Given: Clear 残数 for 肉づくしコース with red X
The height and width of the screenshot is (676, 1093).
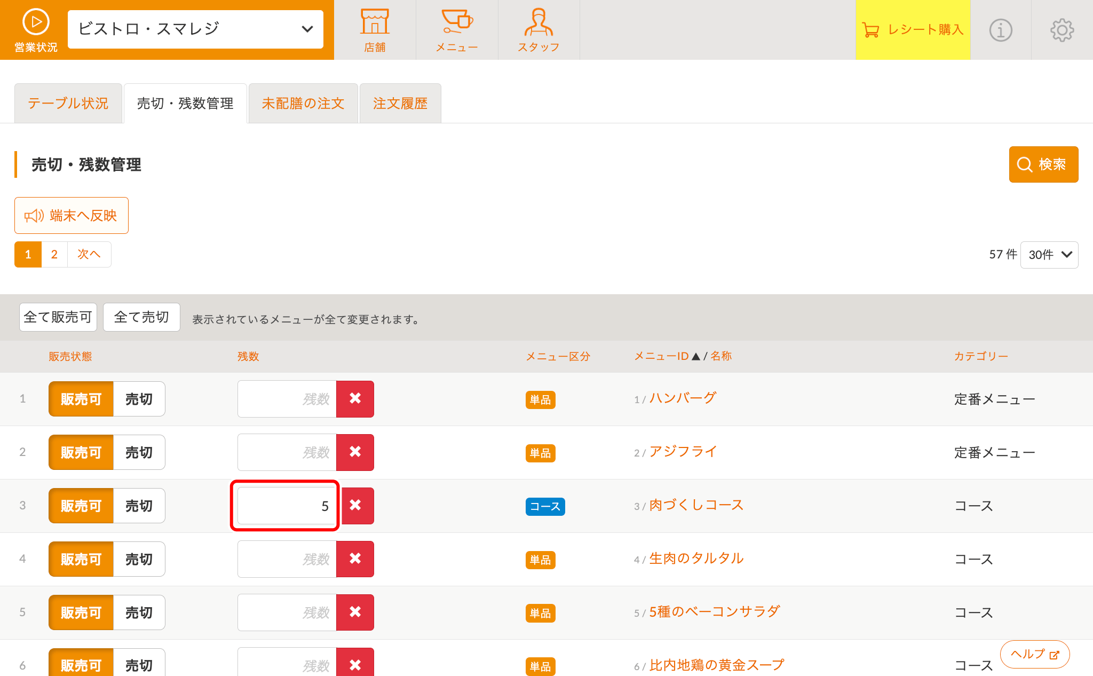Looking at the screenshot, I should click(x=355, y=506).
